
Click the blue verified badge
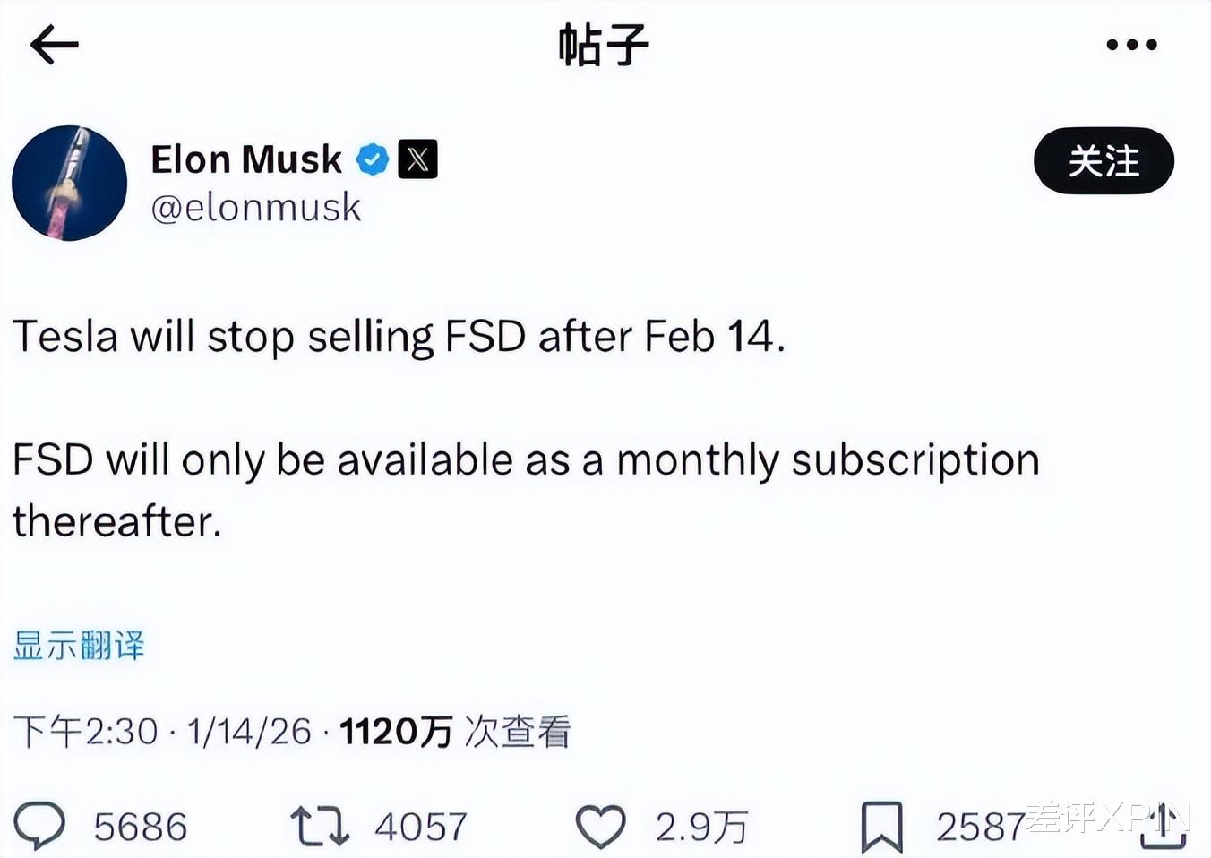[x=372, y=160]
